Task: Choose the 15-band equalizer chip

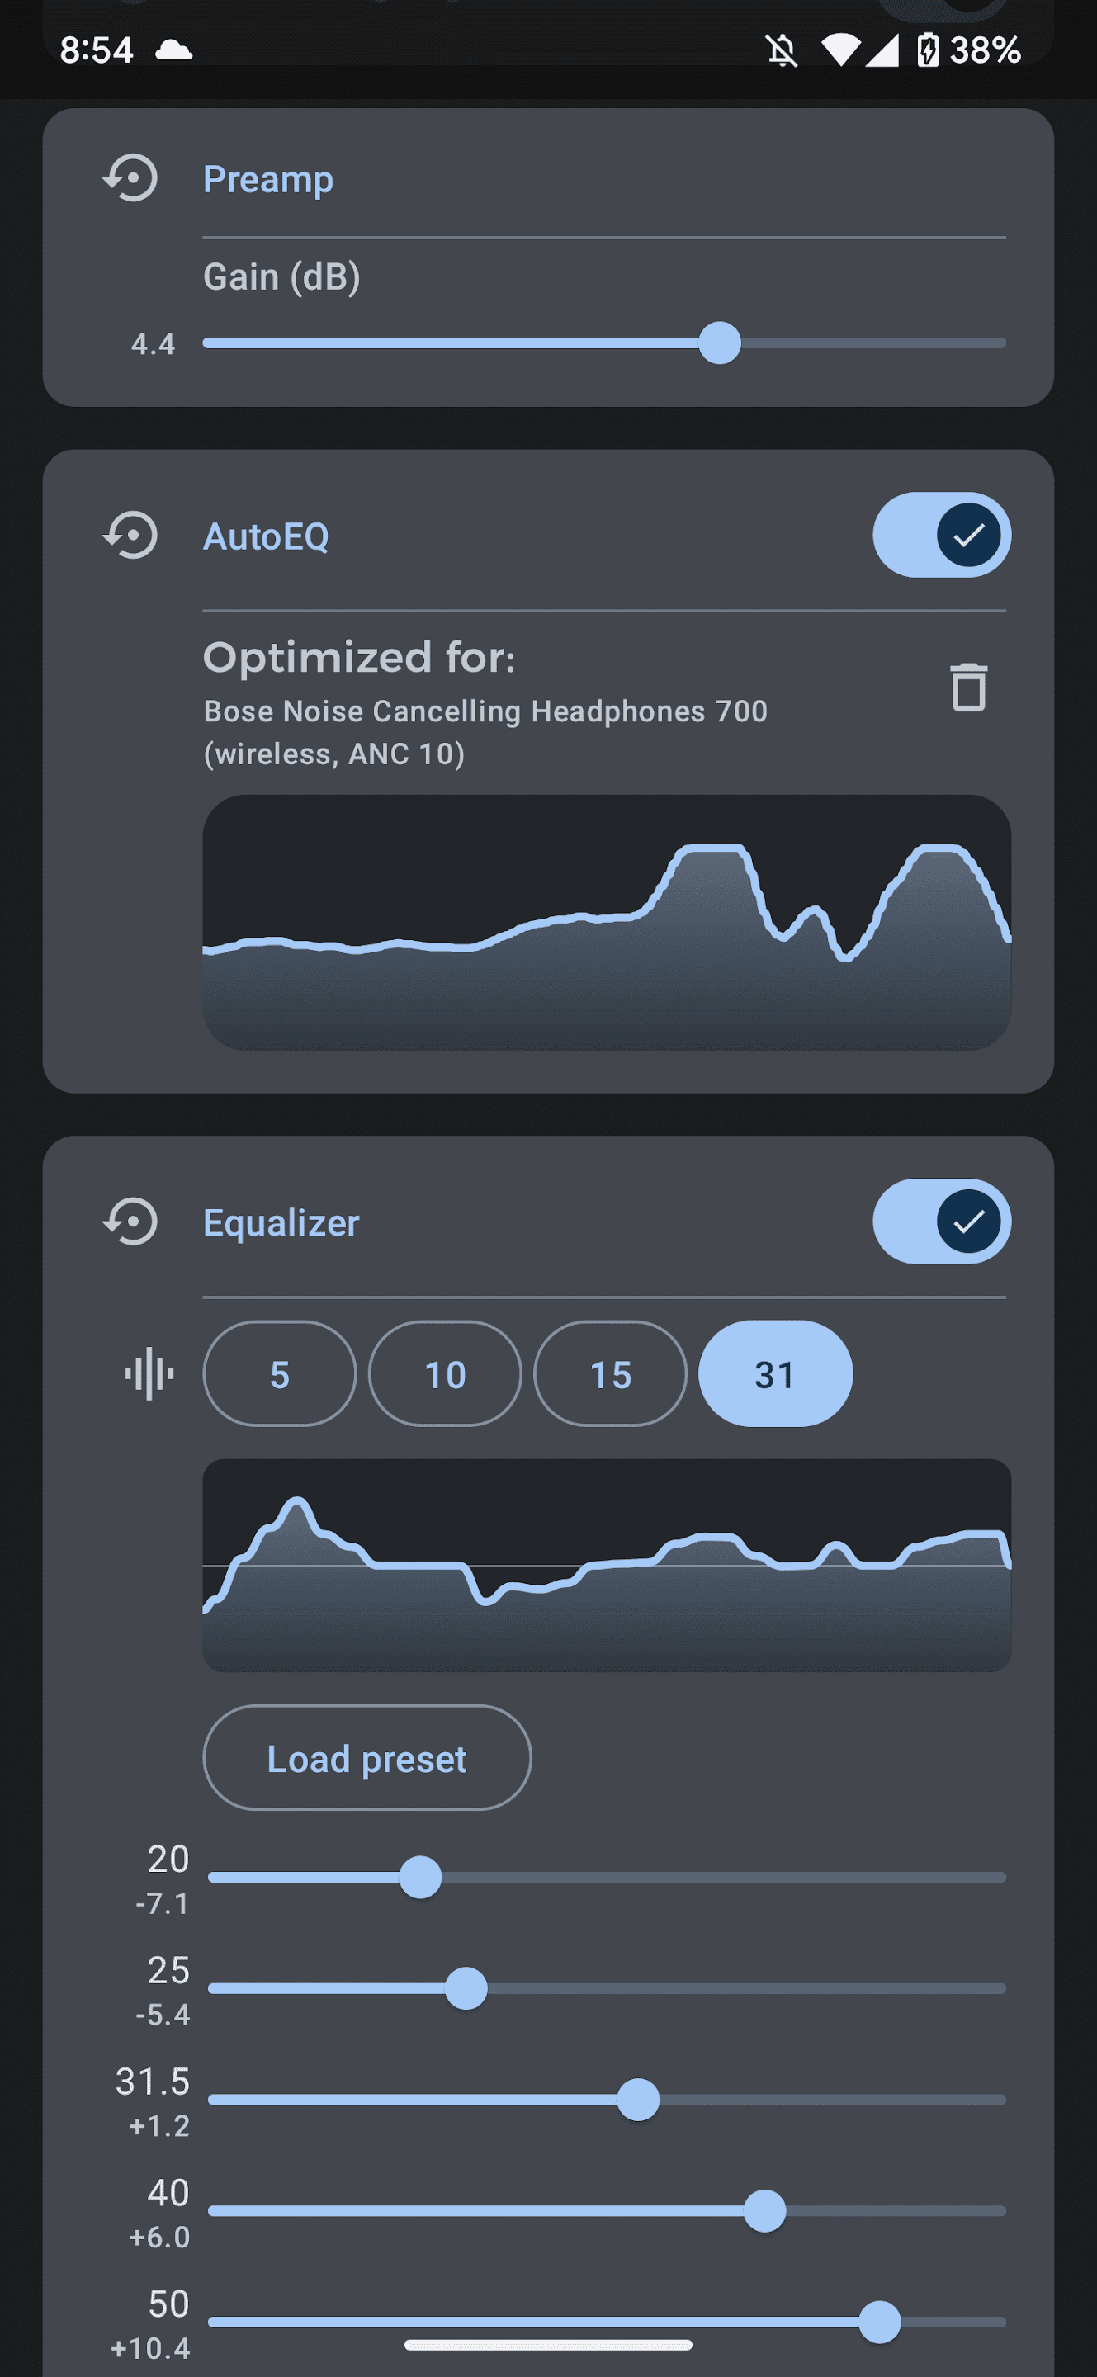Action: (x=610, y=1374)
